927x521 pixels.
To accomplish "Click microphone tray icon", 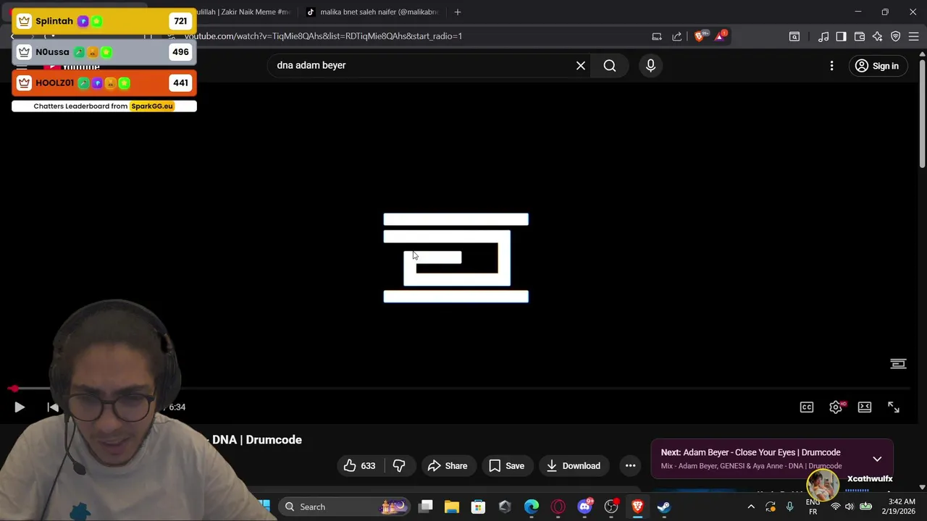I will [790, 507].
